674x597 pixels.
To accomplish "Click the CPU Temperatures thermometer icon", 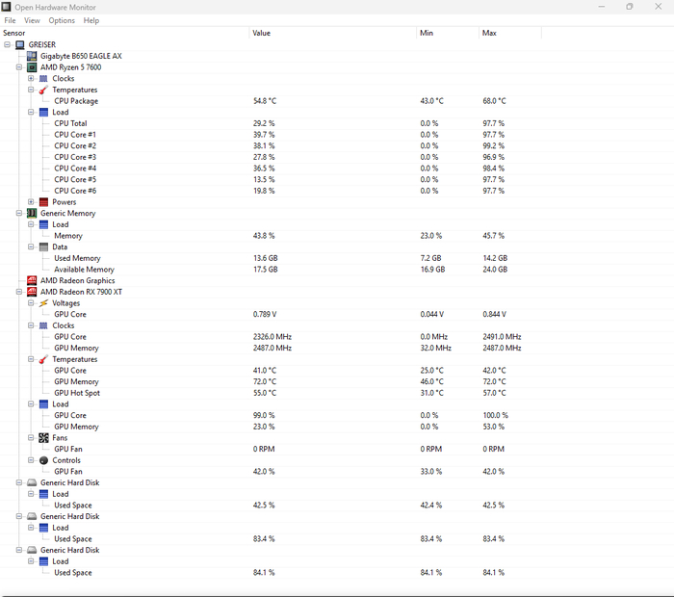I will click(43, 90).
